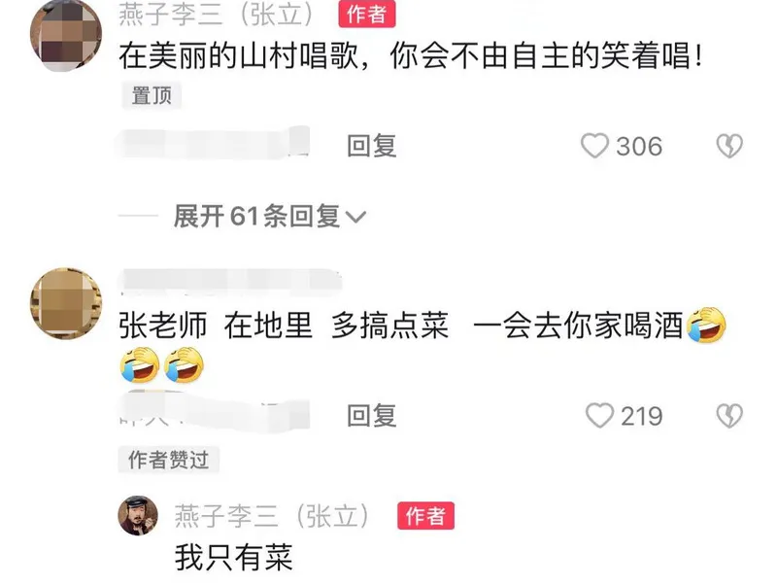Select the reply text 我只有菜

(234, 558)
